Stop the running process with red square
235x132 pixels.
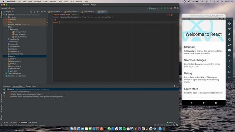[171, 8]
